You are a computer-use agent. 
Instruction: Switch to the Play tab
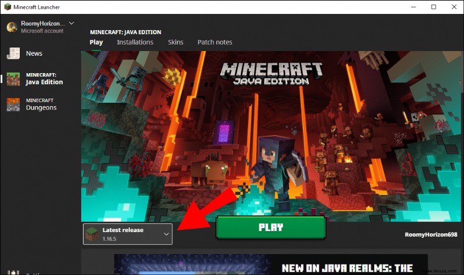click(96, 42)
